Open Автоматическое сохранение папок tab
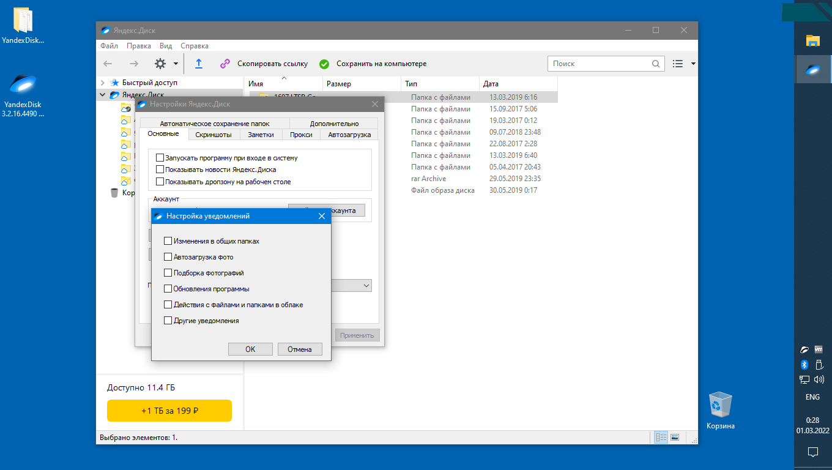 pos(215,124)
